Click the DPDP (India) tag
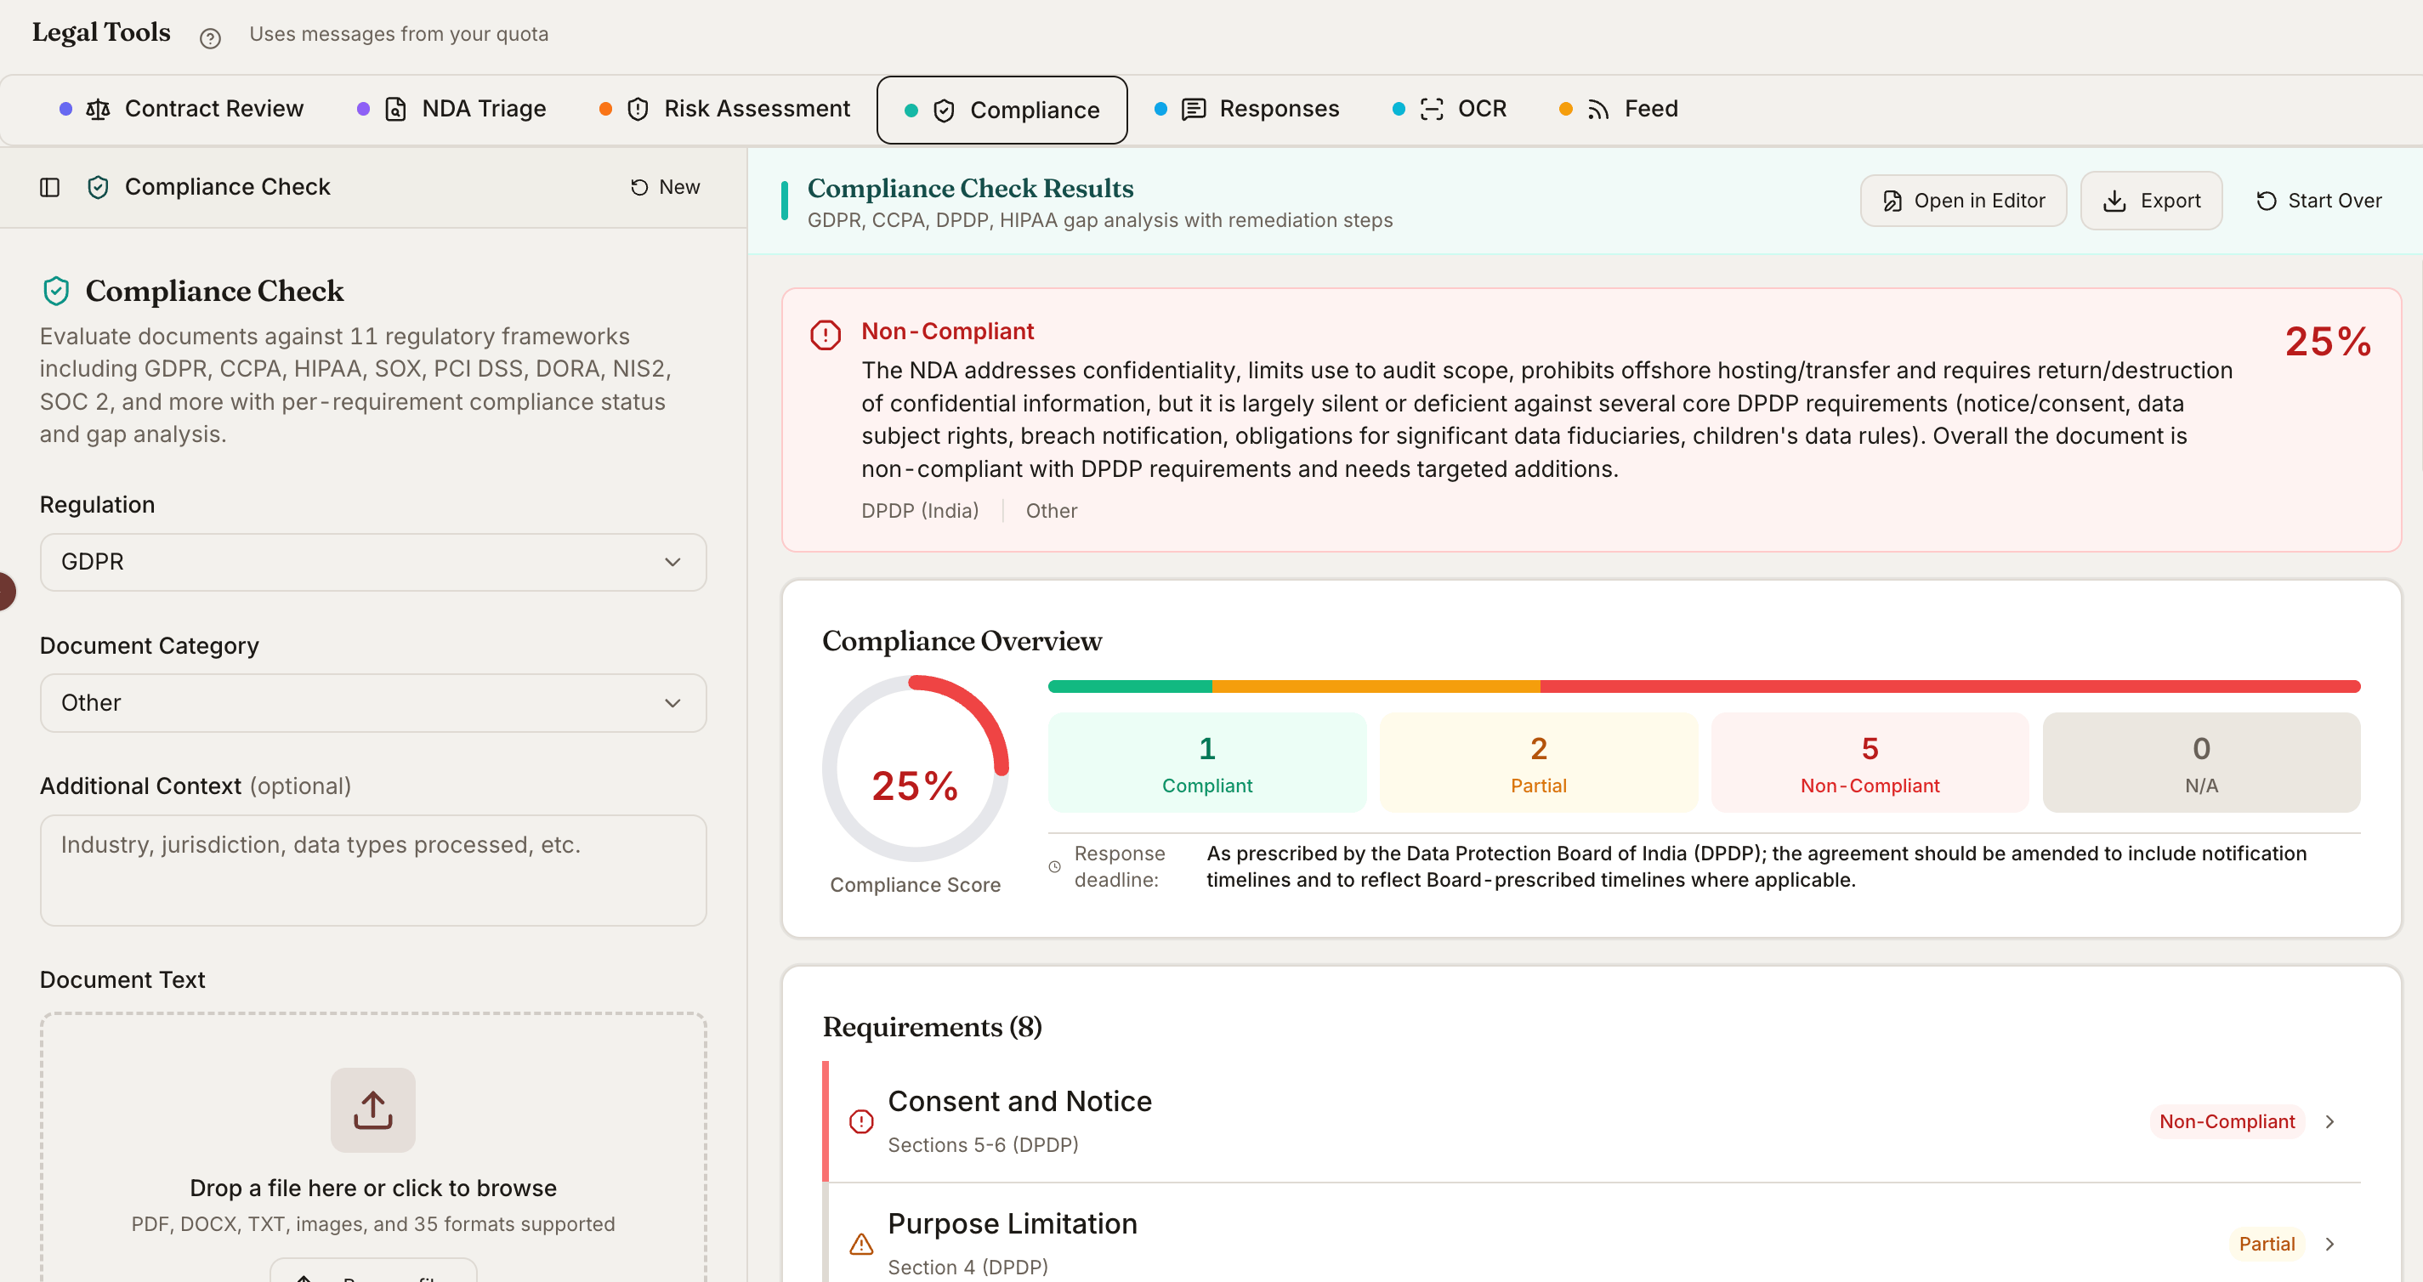 920,511
